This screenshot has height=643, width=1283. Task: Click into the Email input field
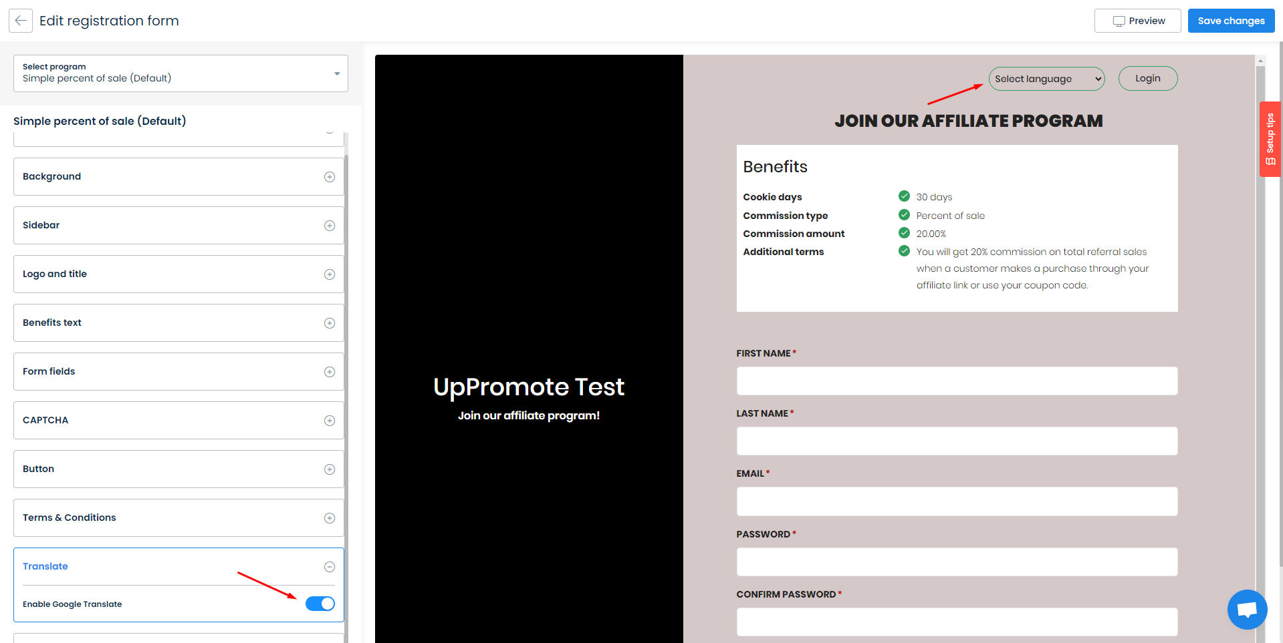956,501
